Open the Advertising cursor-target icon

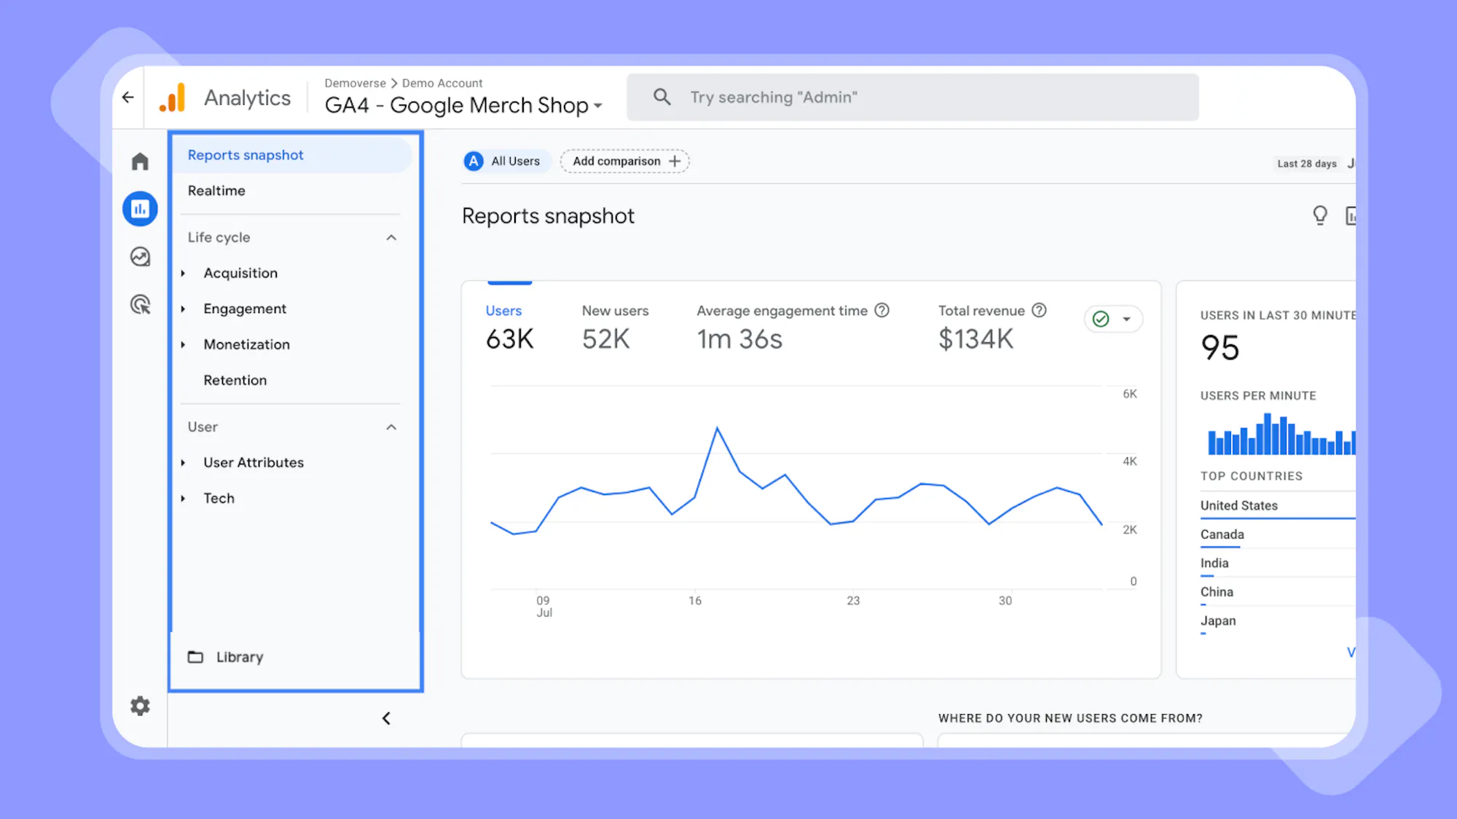click(x=140, y=304)
